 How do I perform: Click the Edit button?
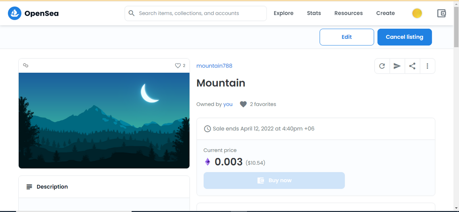347,37
